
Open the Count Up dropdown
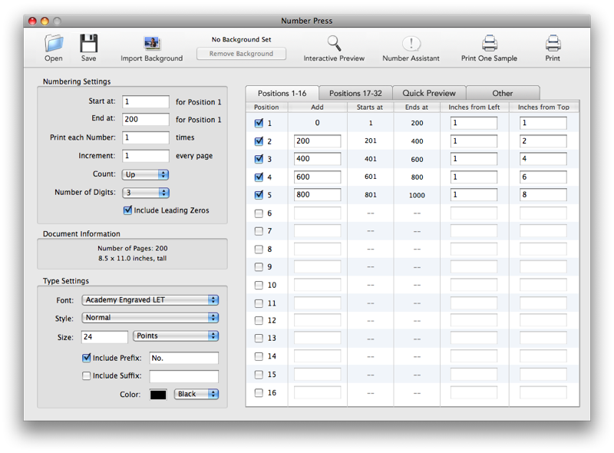(145, 175)
